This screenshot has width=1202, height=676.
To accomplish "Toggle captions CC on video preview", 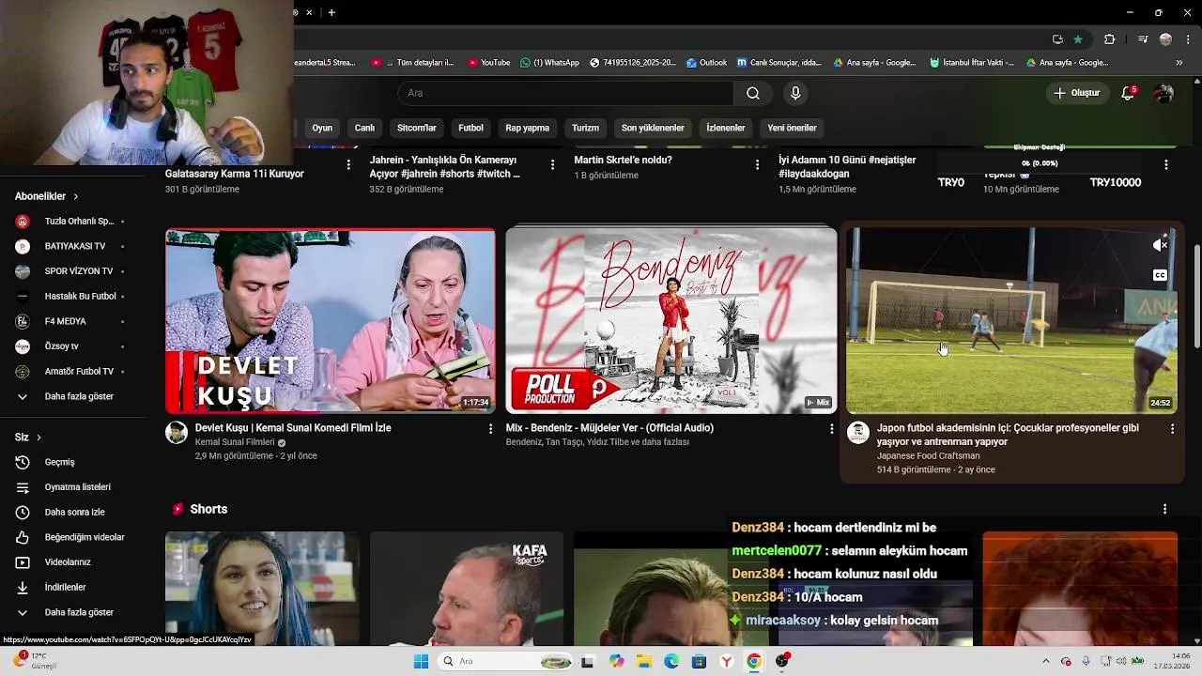I will (x=1160, y=275).
